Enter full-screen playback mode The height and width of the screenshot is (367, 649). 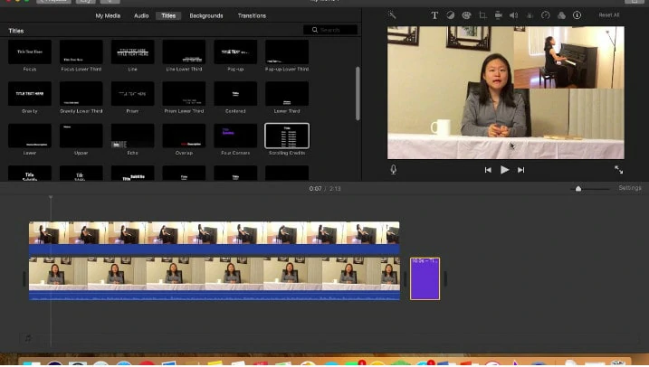click(x=618, y=169)
